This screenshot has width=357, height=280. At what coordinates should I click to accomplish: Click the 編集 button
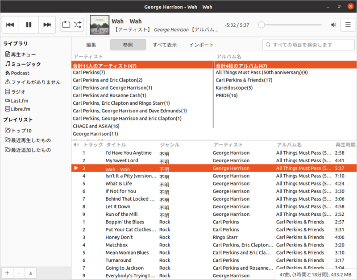click(x=91, y=45)
